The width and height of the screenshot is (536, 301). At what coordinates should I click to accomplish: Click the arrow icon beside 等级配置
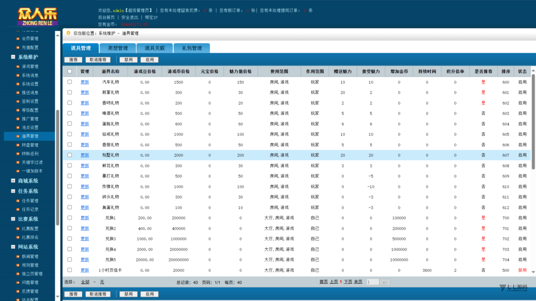pyautogui.click(x=18, y=110)
